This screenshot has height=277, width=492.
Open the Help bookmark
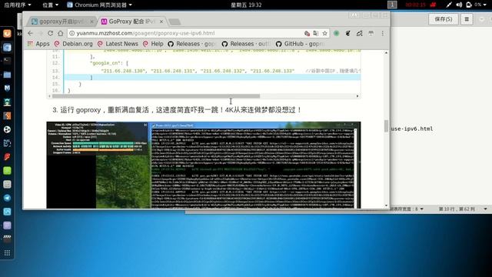click(153, 44)
